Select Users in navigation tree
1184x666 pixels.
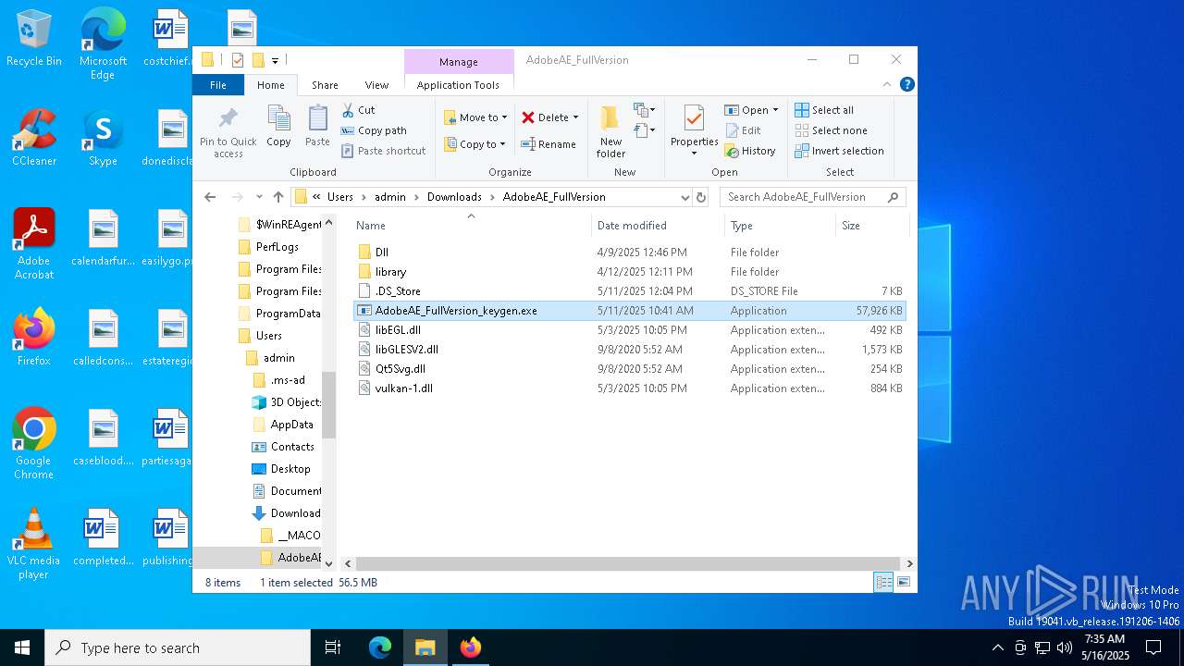(x=268, y=336)
